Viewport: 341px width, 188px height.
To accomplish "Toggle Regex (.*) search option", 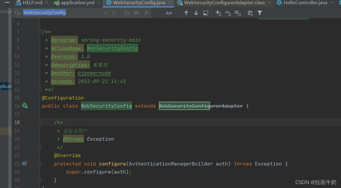I will (146, 13).
